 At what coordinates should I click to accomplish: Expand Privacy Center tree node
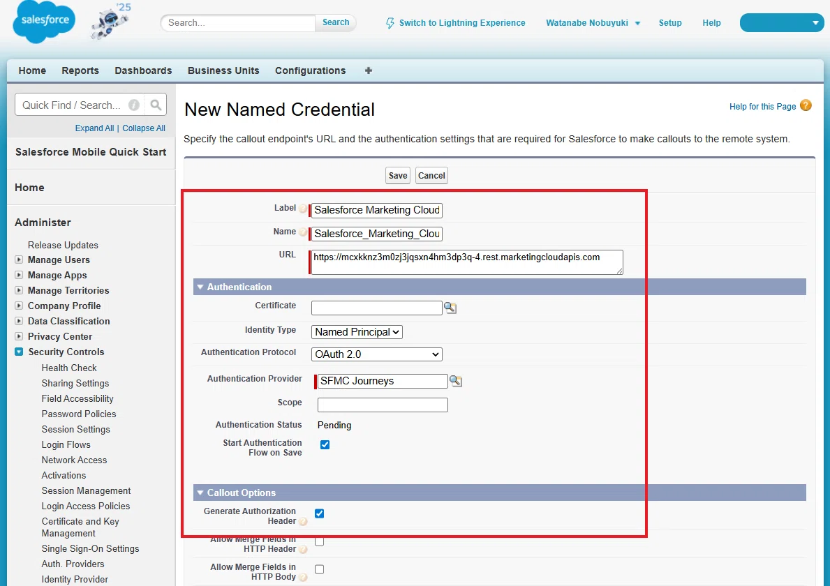[19, 336]
